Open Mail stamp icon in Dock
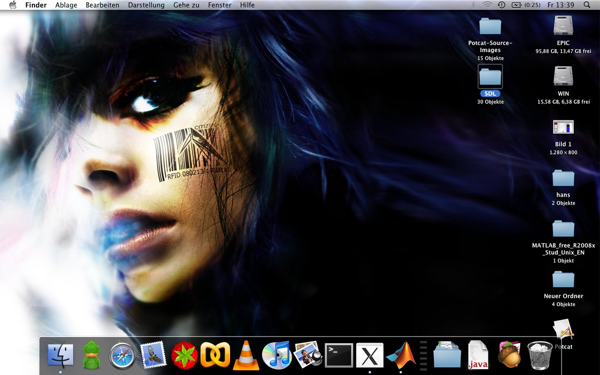600x375 pixels. pos(153,355)
